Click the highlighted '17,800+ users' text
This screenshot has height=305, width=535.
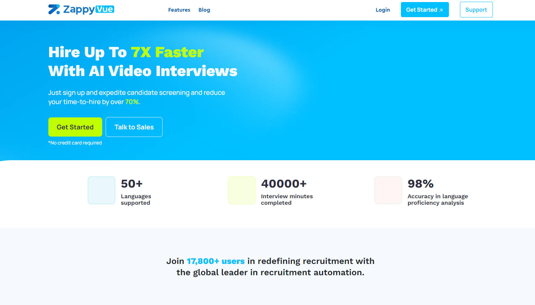216,261
